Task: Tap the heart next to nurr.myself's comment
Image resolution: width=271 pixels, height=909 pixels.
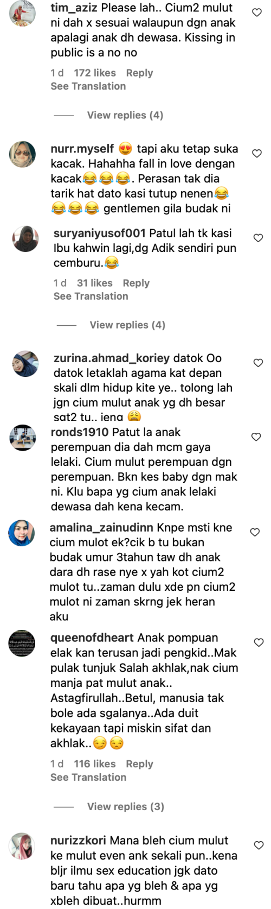Action: [257, 154]
